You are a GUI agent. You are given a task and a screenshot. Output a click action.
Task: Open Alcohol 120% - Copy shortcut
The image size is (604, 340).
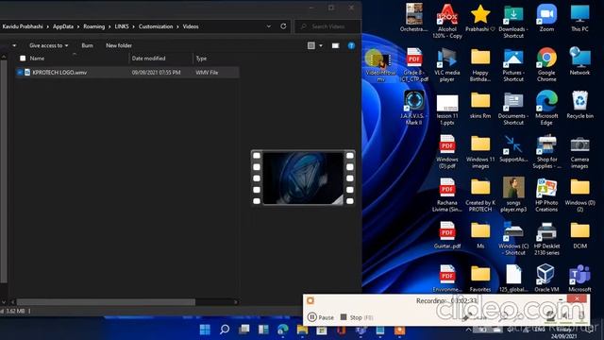(446, 21)
